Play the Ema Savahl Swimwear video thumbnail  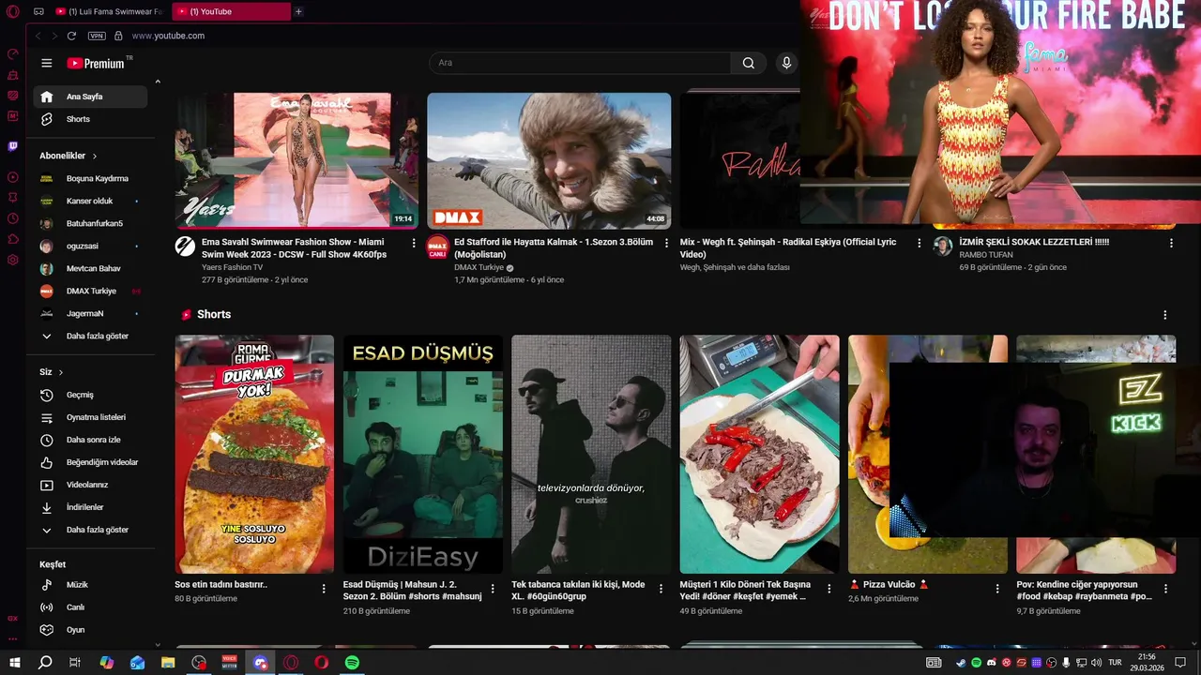296,160
